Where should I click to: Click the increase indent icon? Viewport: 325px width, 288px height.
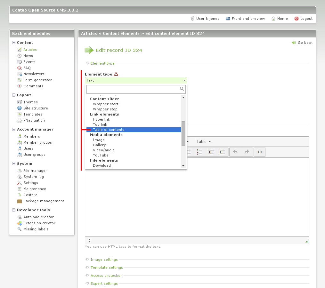click(223, 152)
